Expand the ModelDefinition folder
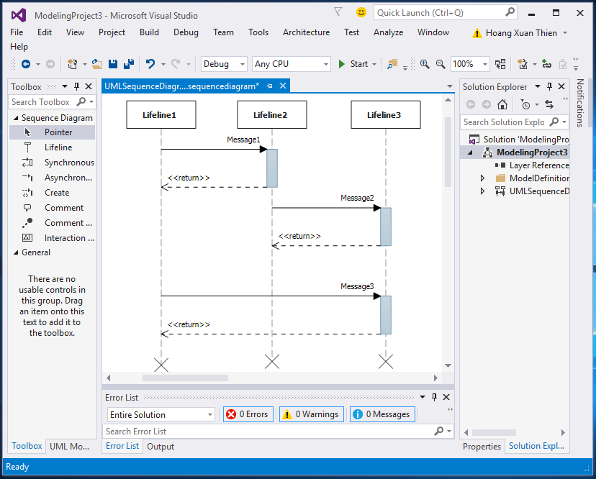The width and height of the screenshot is (596, 479). pyautogui.click(x=483, y=178)
